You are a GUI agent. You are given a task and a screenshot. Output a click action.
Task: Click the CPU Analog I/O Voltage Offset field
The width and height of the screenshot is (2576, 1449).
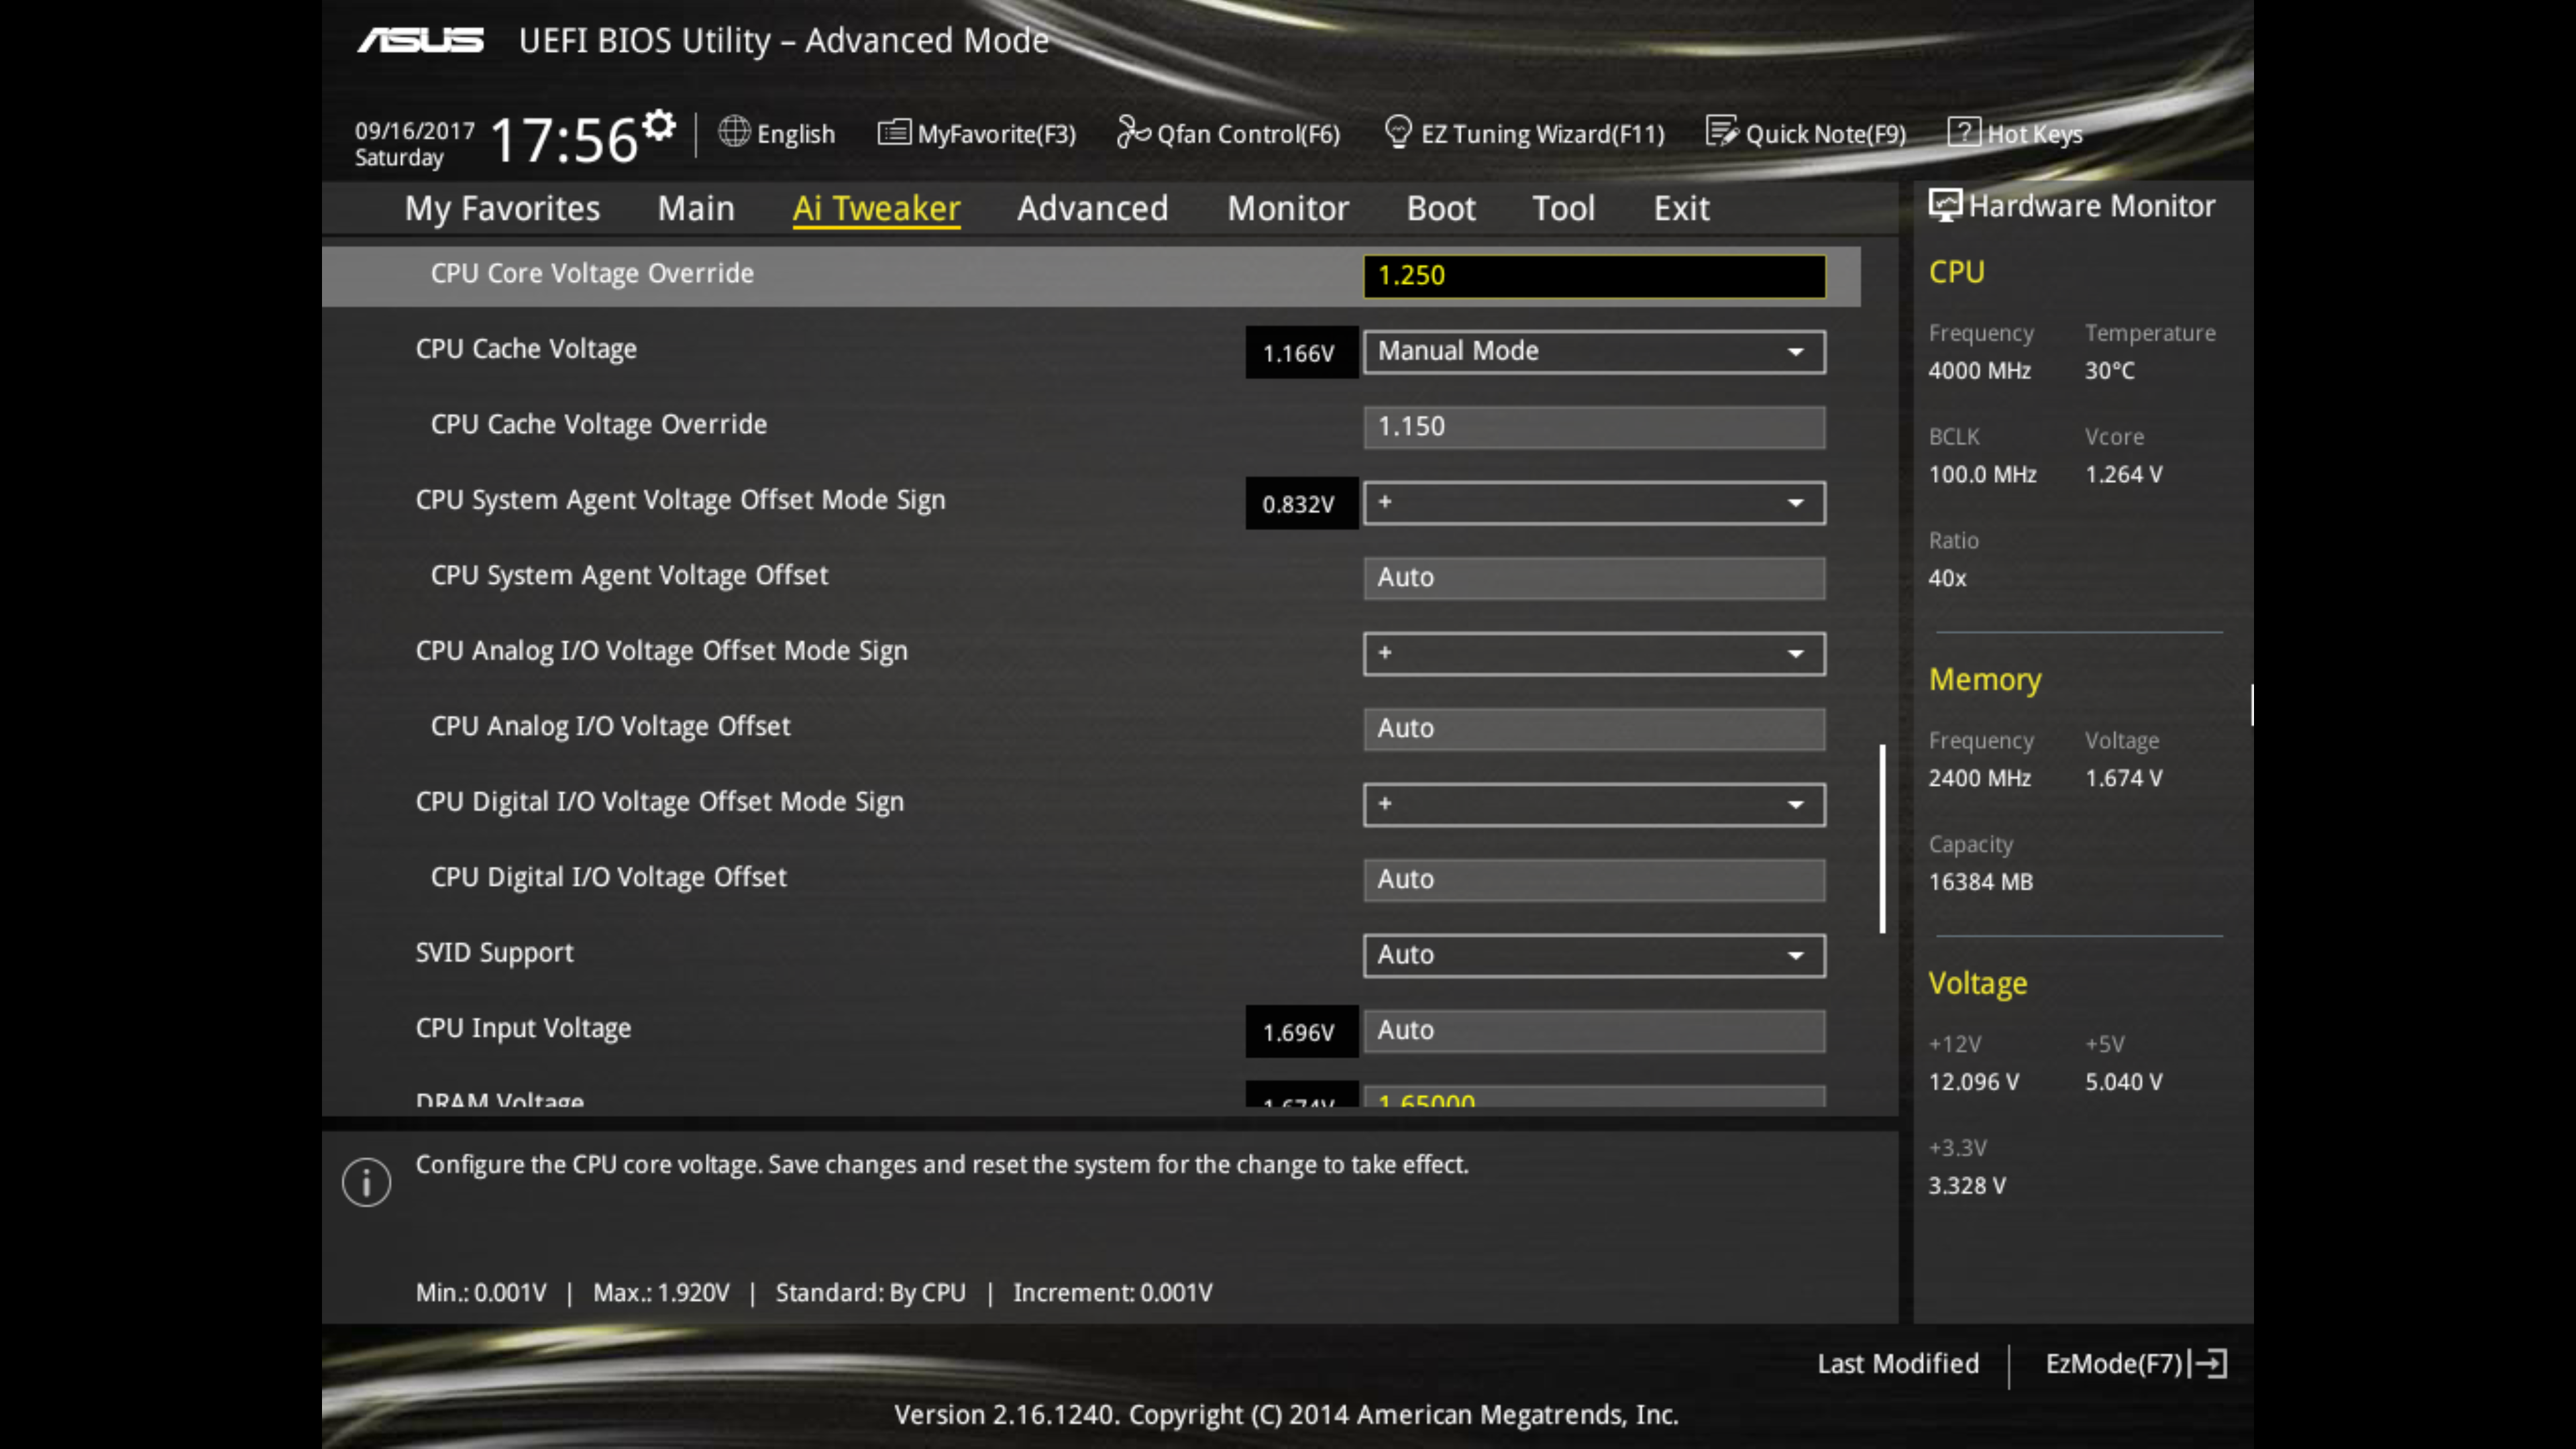tap(1594, 729)
